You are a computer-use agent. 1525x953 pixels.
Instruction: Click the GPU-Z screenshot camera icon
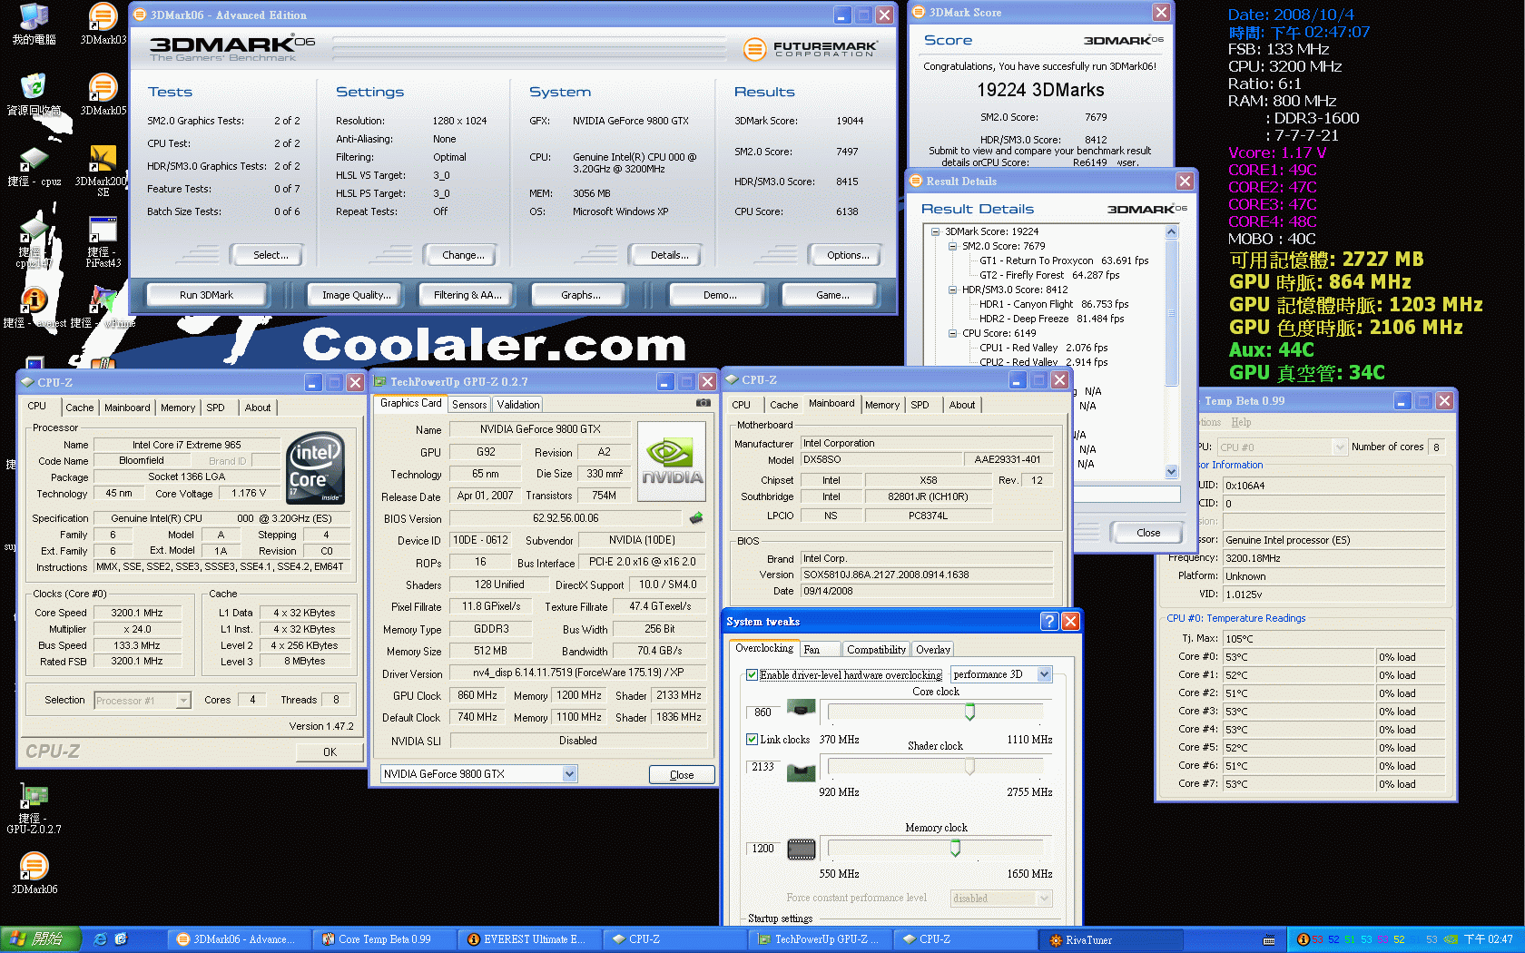coord(703,403)
